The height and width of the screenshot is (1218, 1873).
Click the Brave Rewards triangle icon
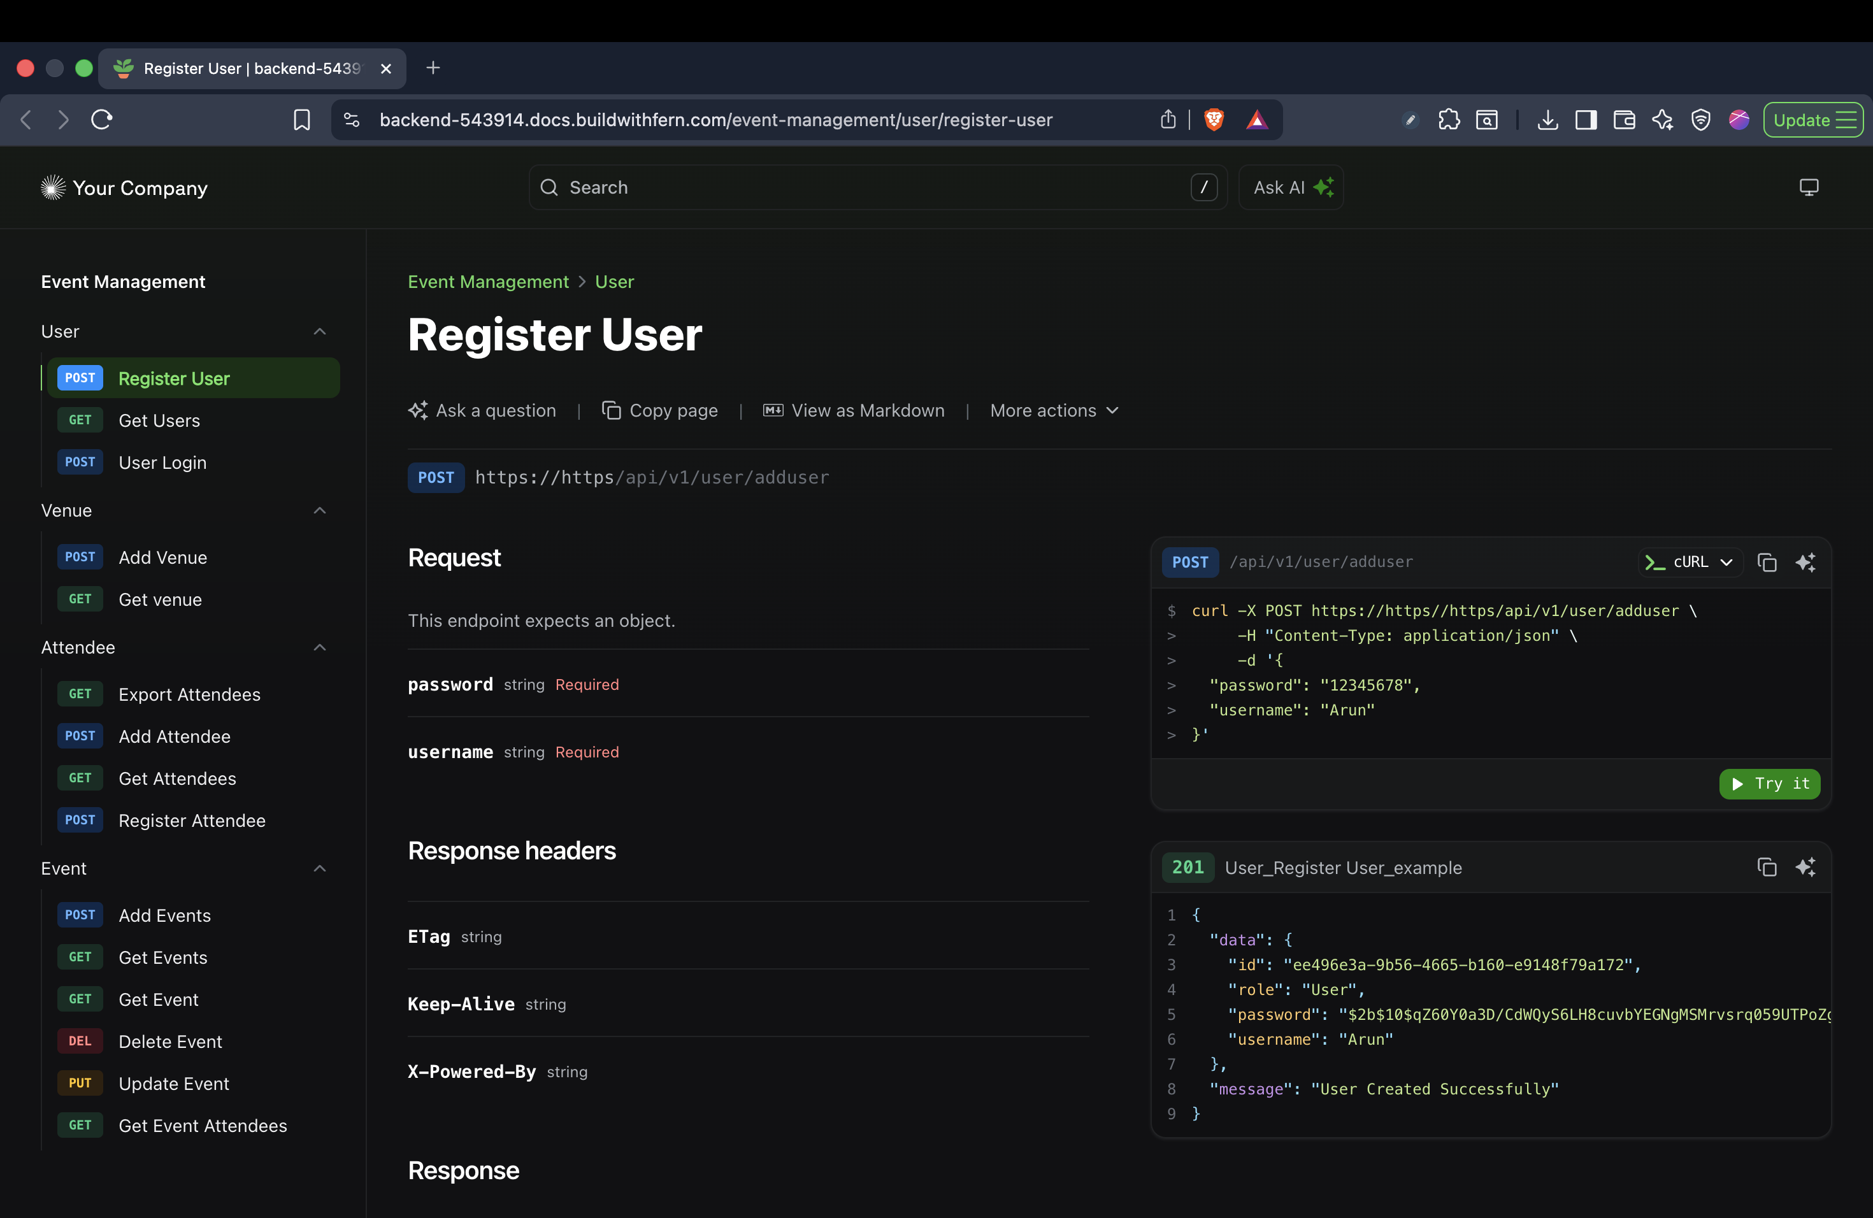coord(1257,120)
